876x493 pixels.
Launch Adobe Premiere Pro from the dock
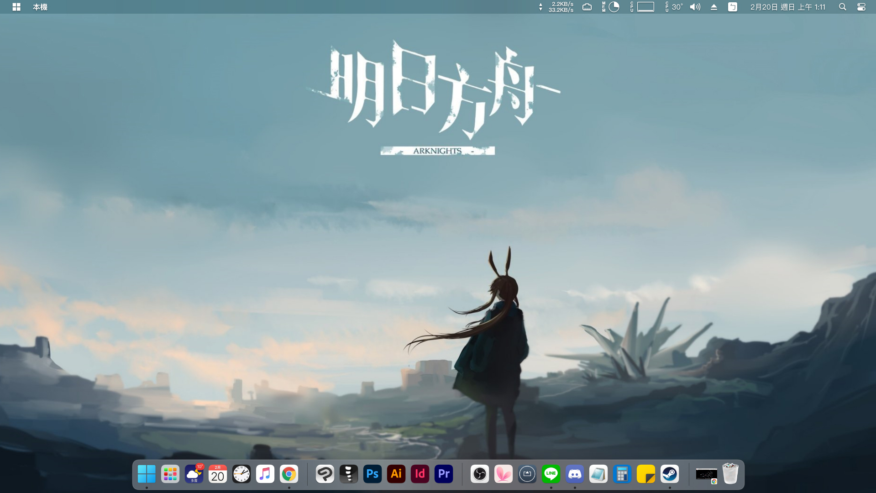click(x=444, y=474)
